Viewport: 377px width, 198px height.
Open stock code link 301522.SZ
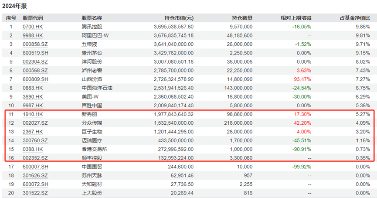tap(35, 193)
